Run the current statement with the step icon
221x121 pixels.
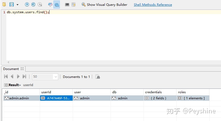pos(33,4)
